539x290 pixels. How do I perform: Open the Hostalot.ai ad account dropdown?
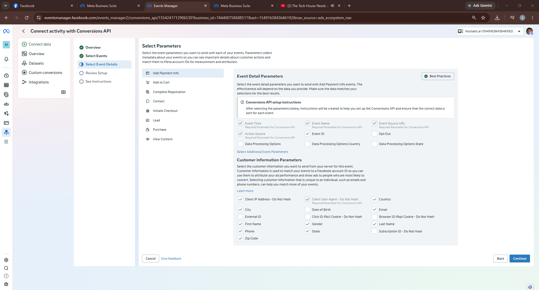[x=490, y=31]
